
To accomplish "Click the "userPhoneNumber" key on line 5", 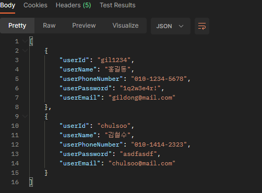I will pyautogui.click(x=91, y=79).
